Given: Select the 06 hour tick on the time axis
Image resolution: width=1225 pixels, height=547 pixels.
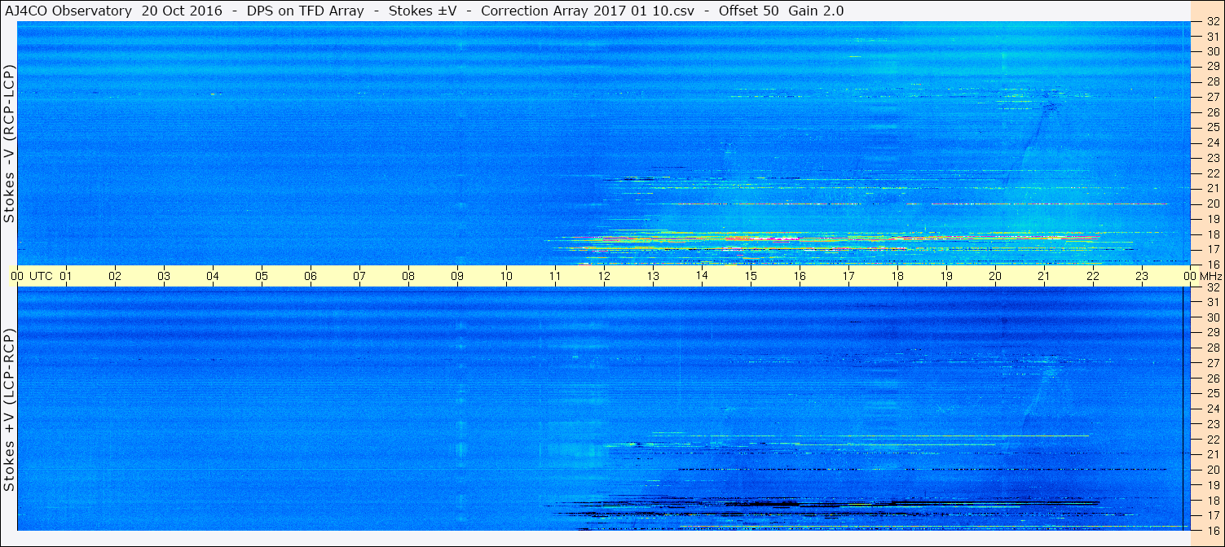Looking at the screenshot, I should point(311,276).
